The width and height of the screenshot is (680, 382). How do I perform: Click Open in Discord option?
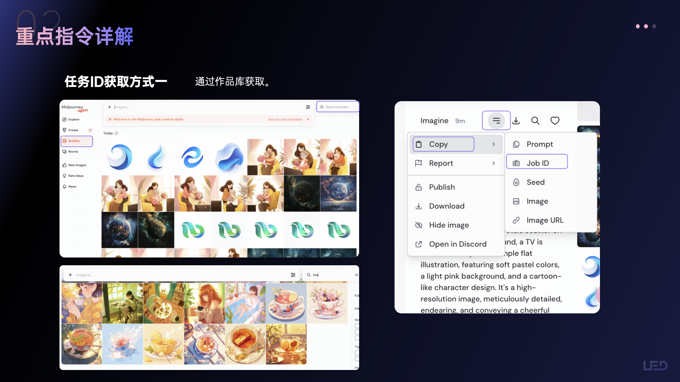point(457,244)
